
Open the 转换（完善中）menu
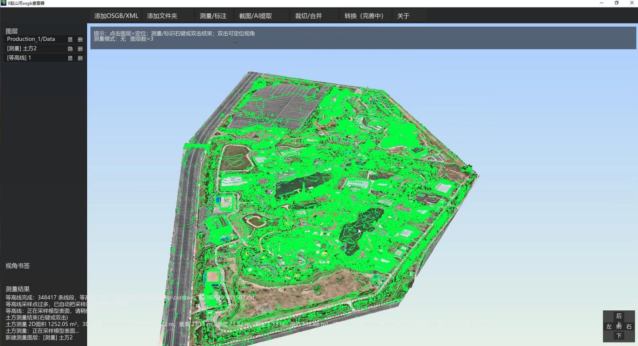pos(364,16)
